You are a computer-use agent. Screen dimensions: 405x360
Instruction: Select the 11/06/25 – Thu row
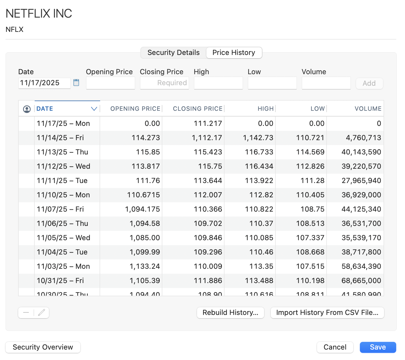tap(201, 224)
